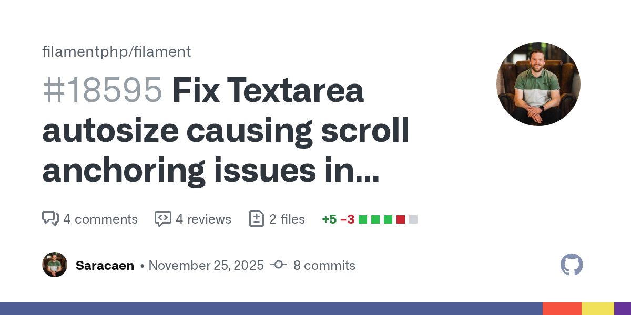Click the file diff icon

256,218
